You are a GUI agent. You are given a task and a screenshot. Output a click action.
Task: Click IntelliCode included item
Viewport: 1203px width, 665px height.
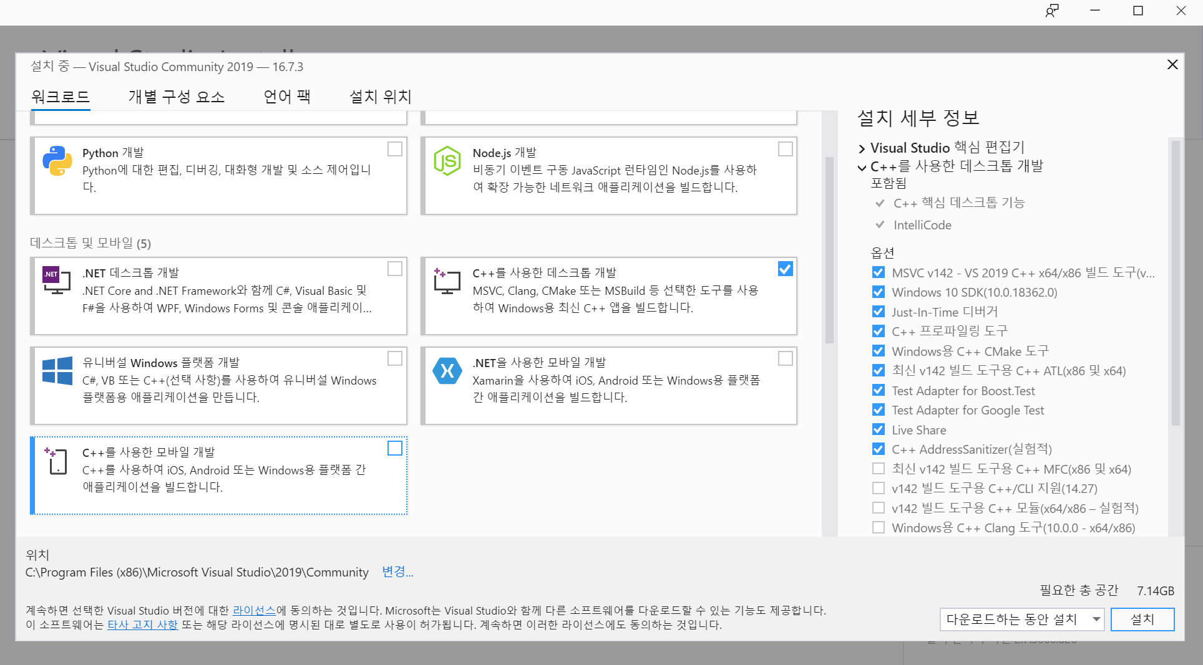pos(922,225)
